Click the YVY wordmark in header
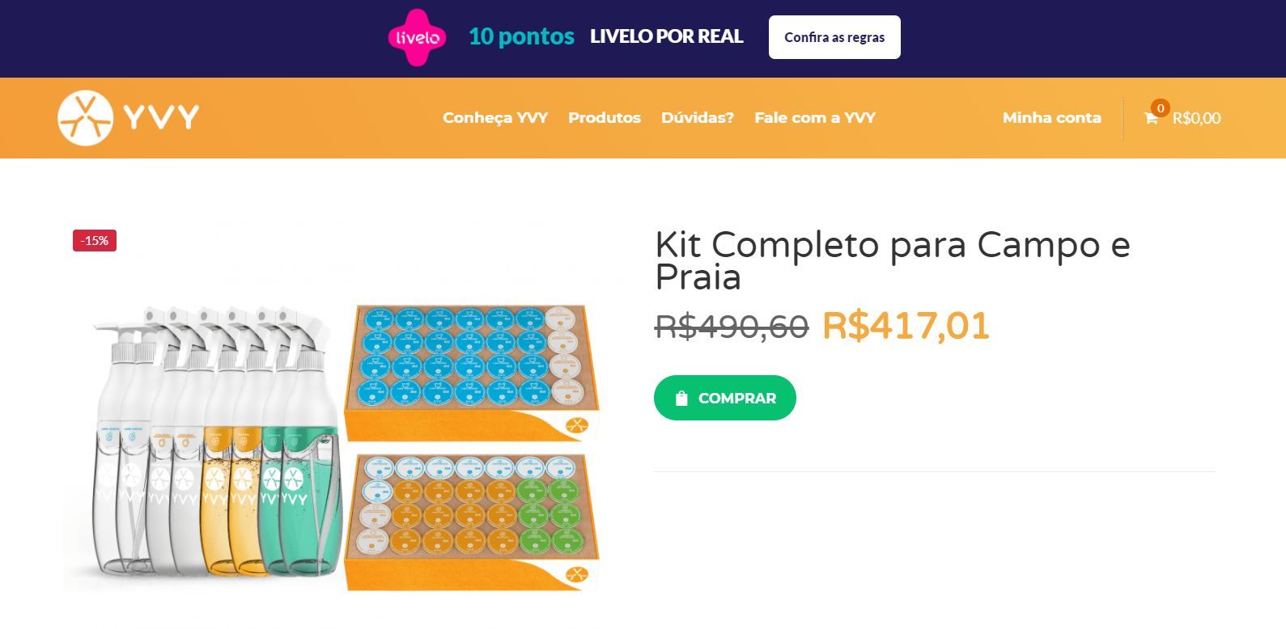Screen dimensions: 1286x629 coord(162,118)
